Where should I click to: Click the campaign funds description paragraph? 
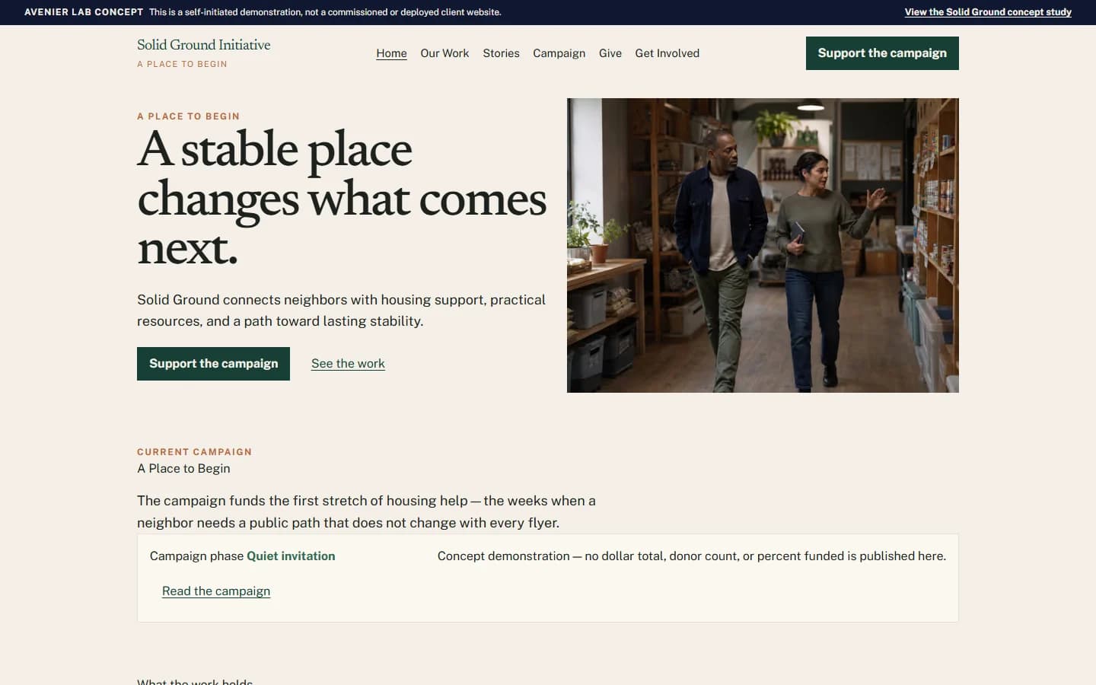coord(366,511)
